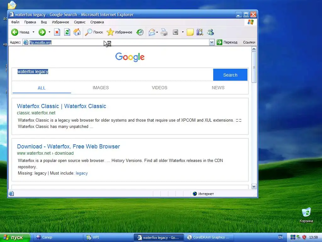The height and width of the screenshot is (242, 322).
Task: Open the пуск Start button
Action: tap(15, 237)
